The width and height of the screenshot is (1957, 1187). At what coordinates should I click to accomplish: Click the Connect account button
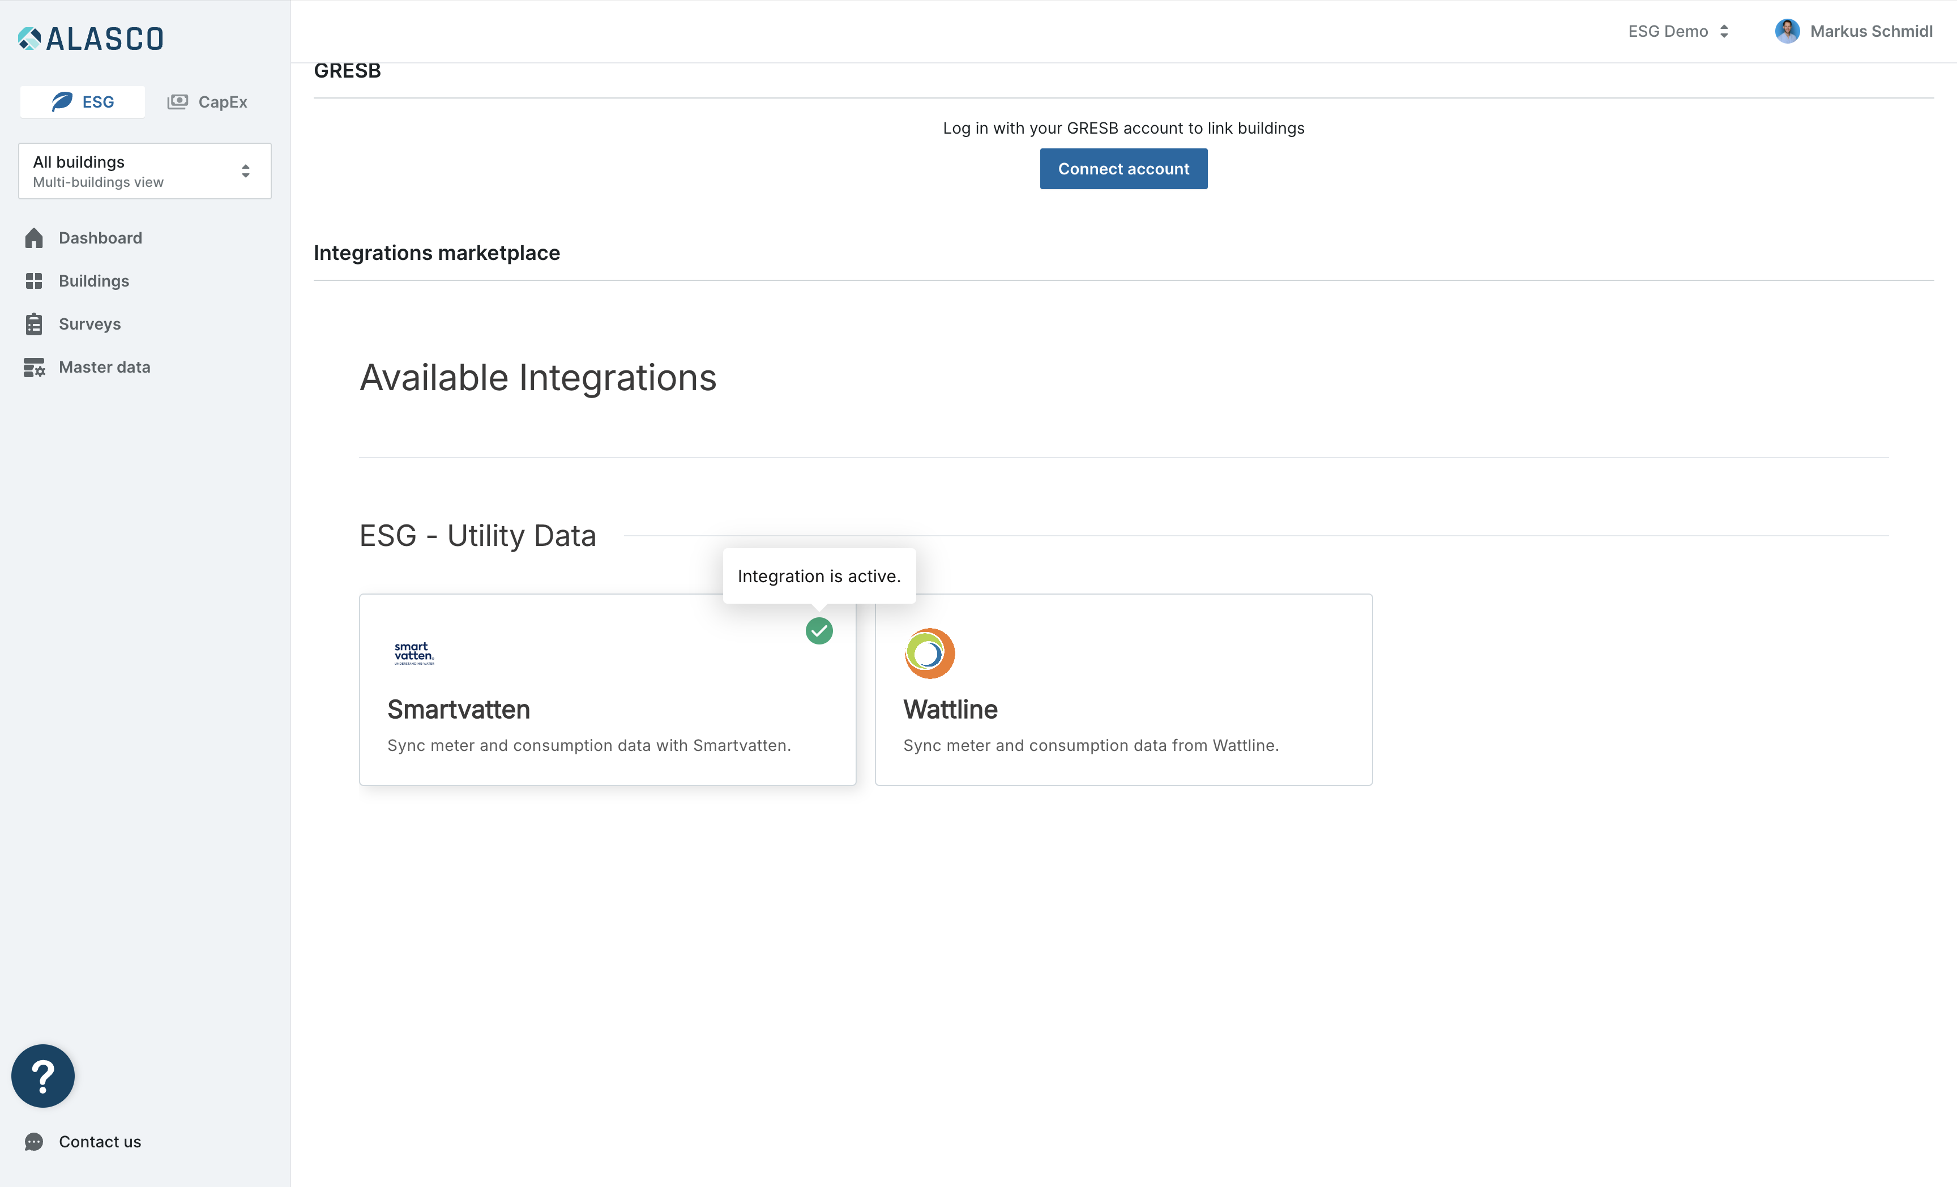[1123, 168]
